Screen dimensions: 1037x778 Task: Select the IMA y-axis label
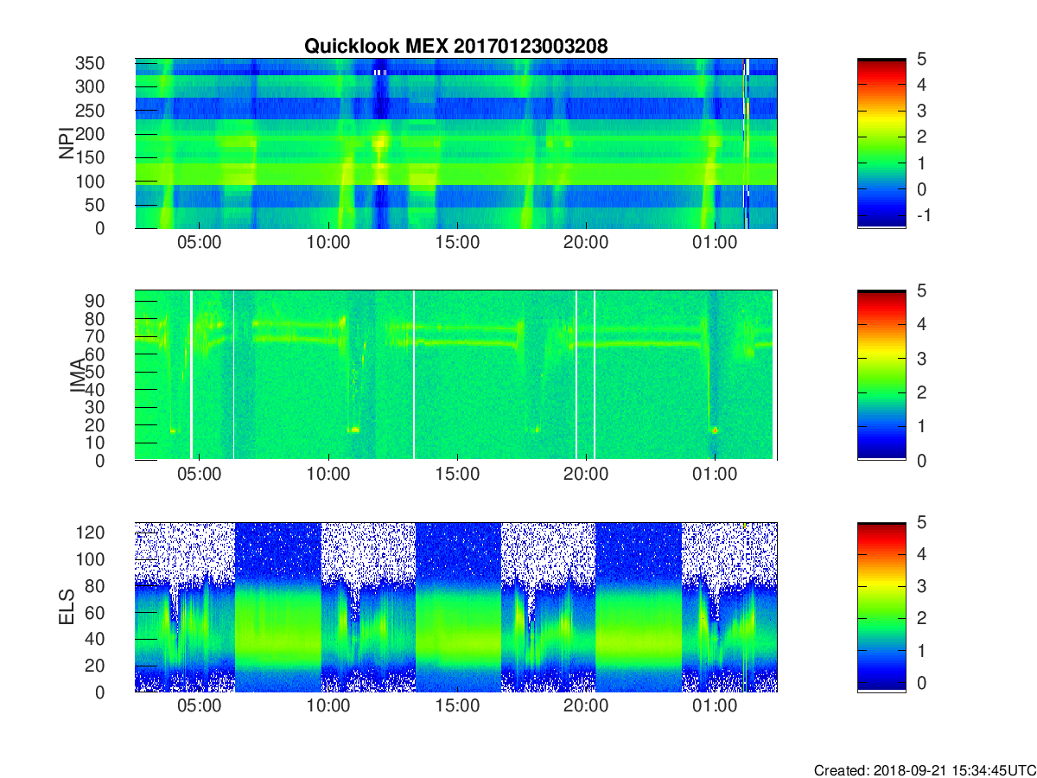pyautogui.click(x=78, y=375)
